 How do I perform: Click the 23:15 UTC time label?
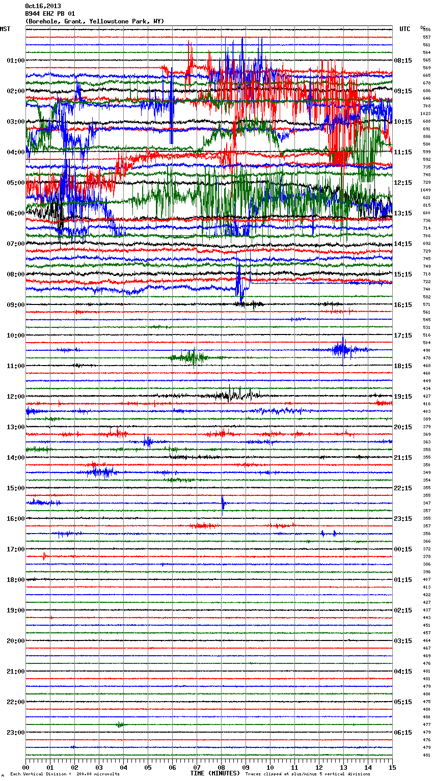coord(403,519)
